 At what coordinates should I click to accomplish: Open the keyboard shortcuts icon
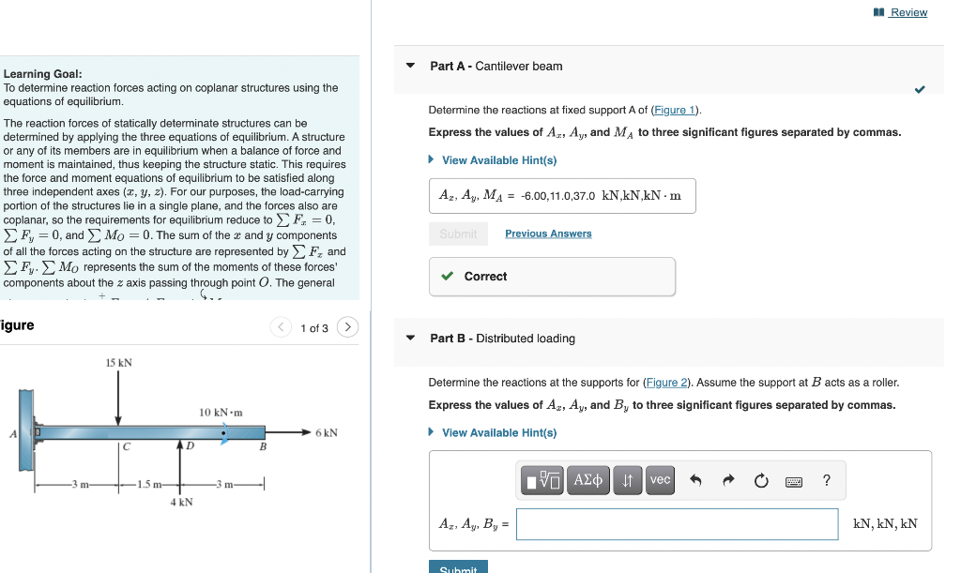794,479
